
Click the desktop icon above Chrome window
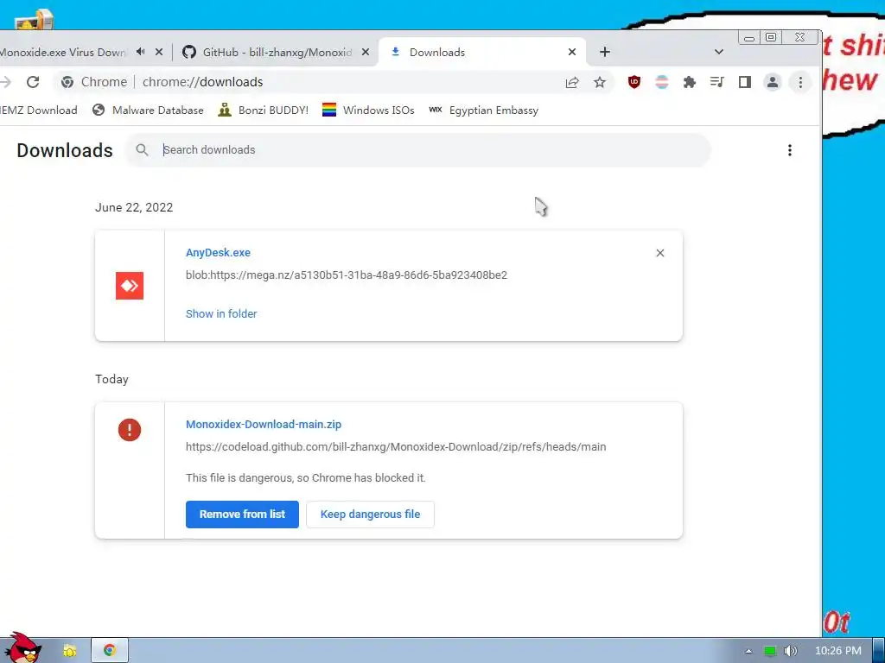pos(35,19)
